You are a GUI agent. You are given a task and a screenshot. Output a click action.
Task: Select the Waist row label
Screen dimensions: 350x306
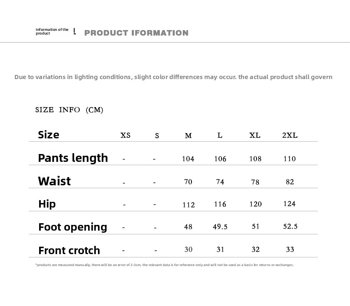pyautogui.click(x=54, y=181)
